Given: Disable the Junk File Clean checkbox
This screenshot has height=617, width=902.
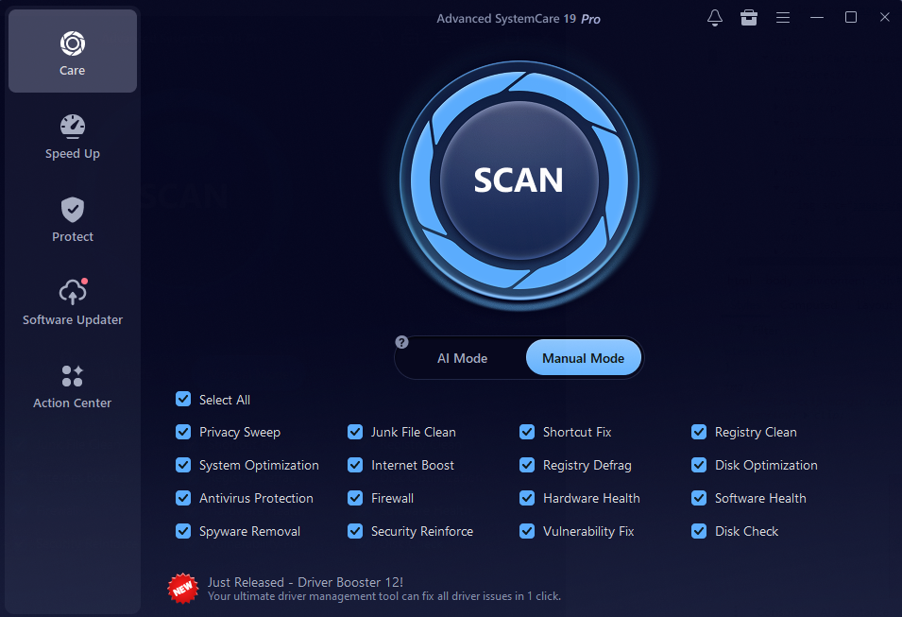Looking at the screenshot, I should point(355,432).
